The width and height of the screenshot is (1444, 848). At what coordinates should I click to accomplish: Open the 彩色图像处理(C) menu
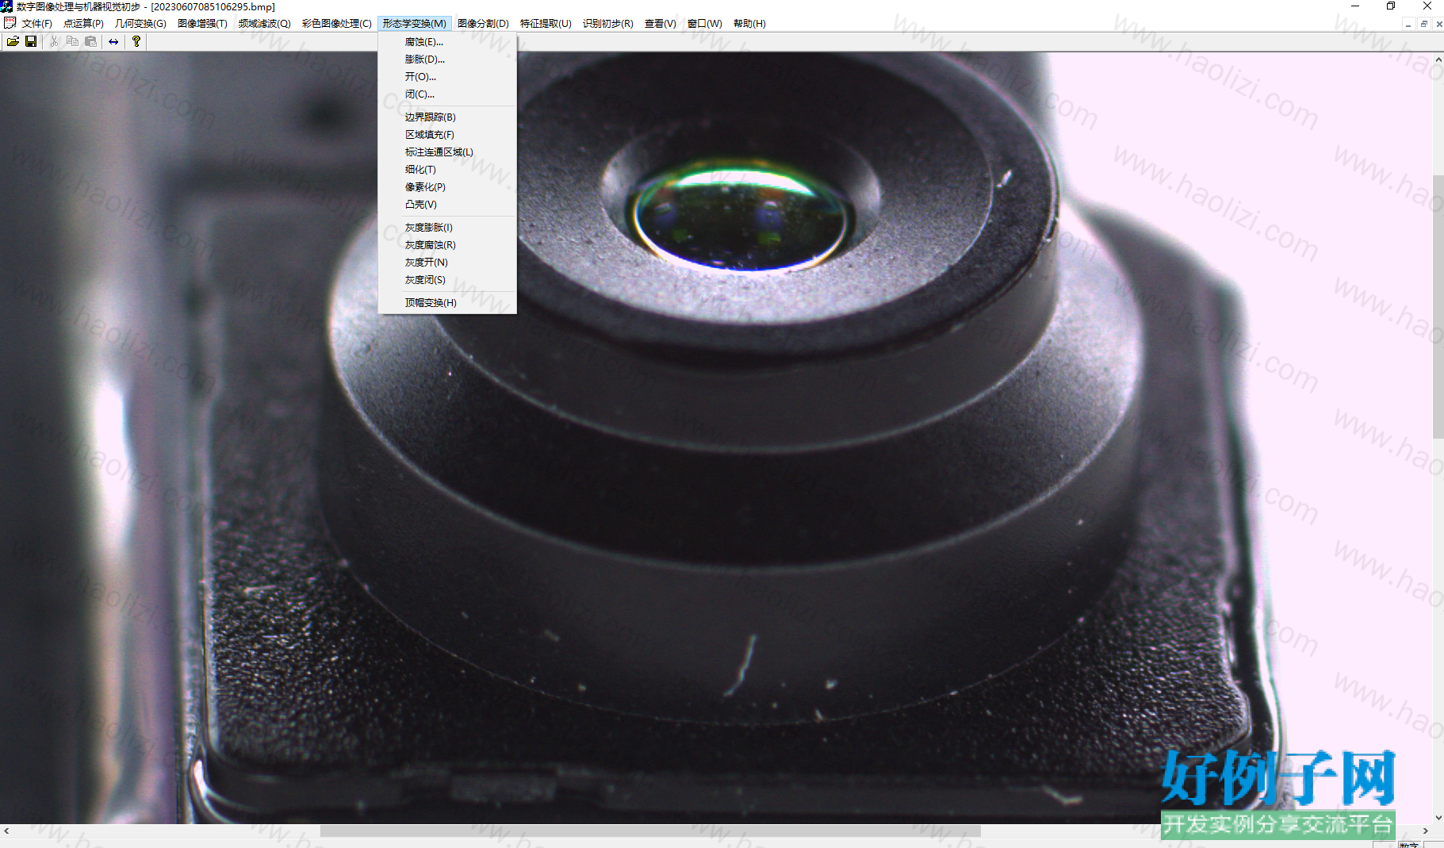click(336, 23)
